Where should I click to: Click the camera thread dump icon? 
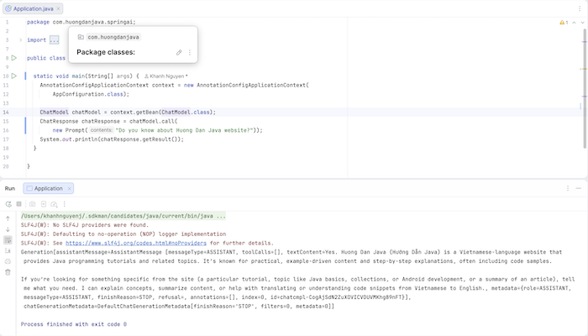coord(33,204)
